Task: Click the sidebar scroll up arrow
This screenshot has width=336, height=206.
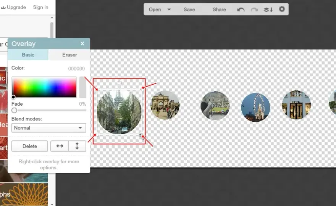Action: pos(52,18)
